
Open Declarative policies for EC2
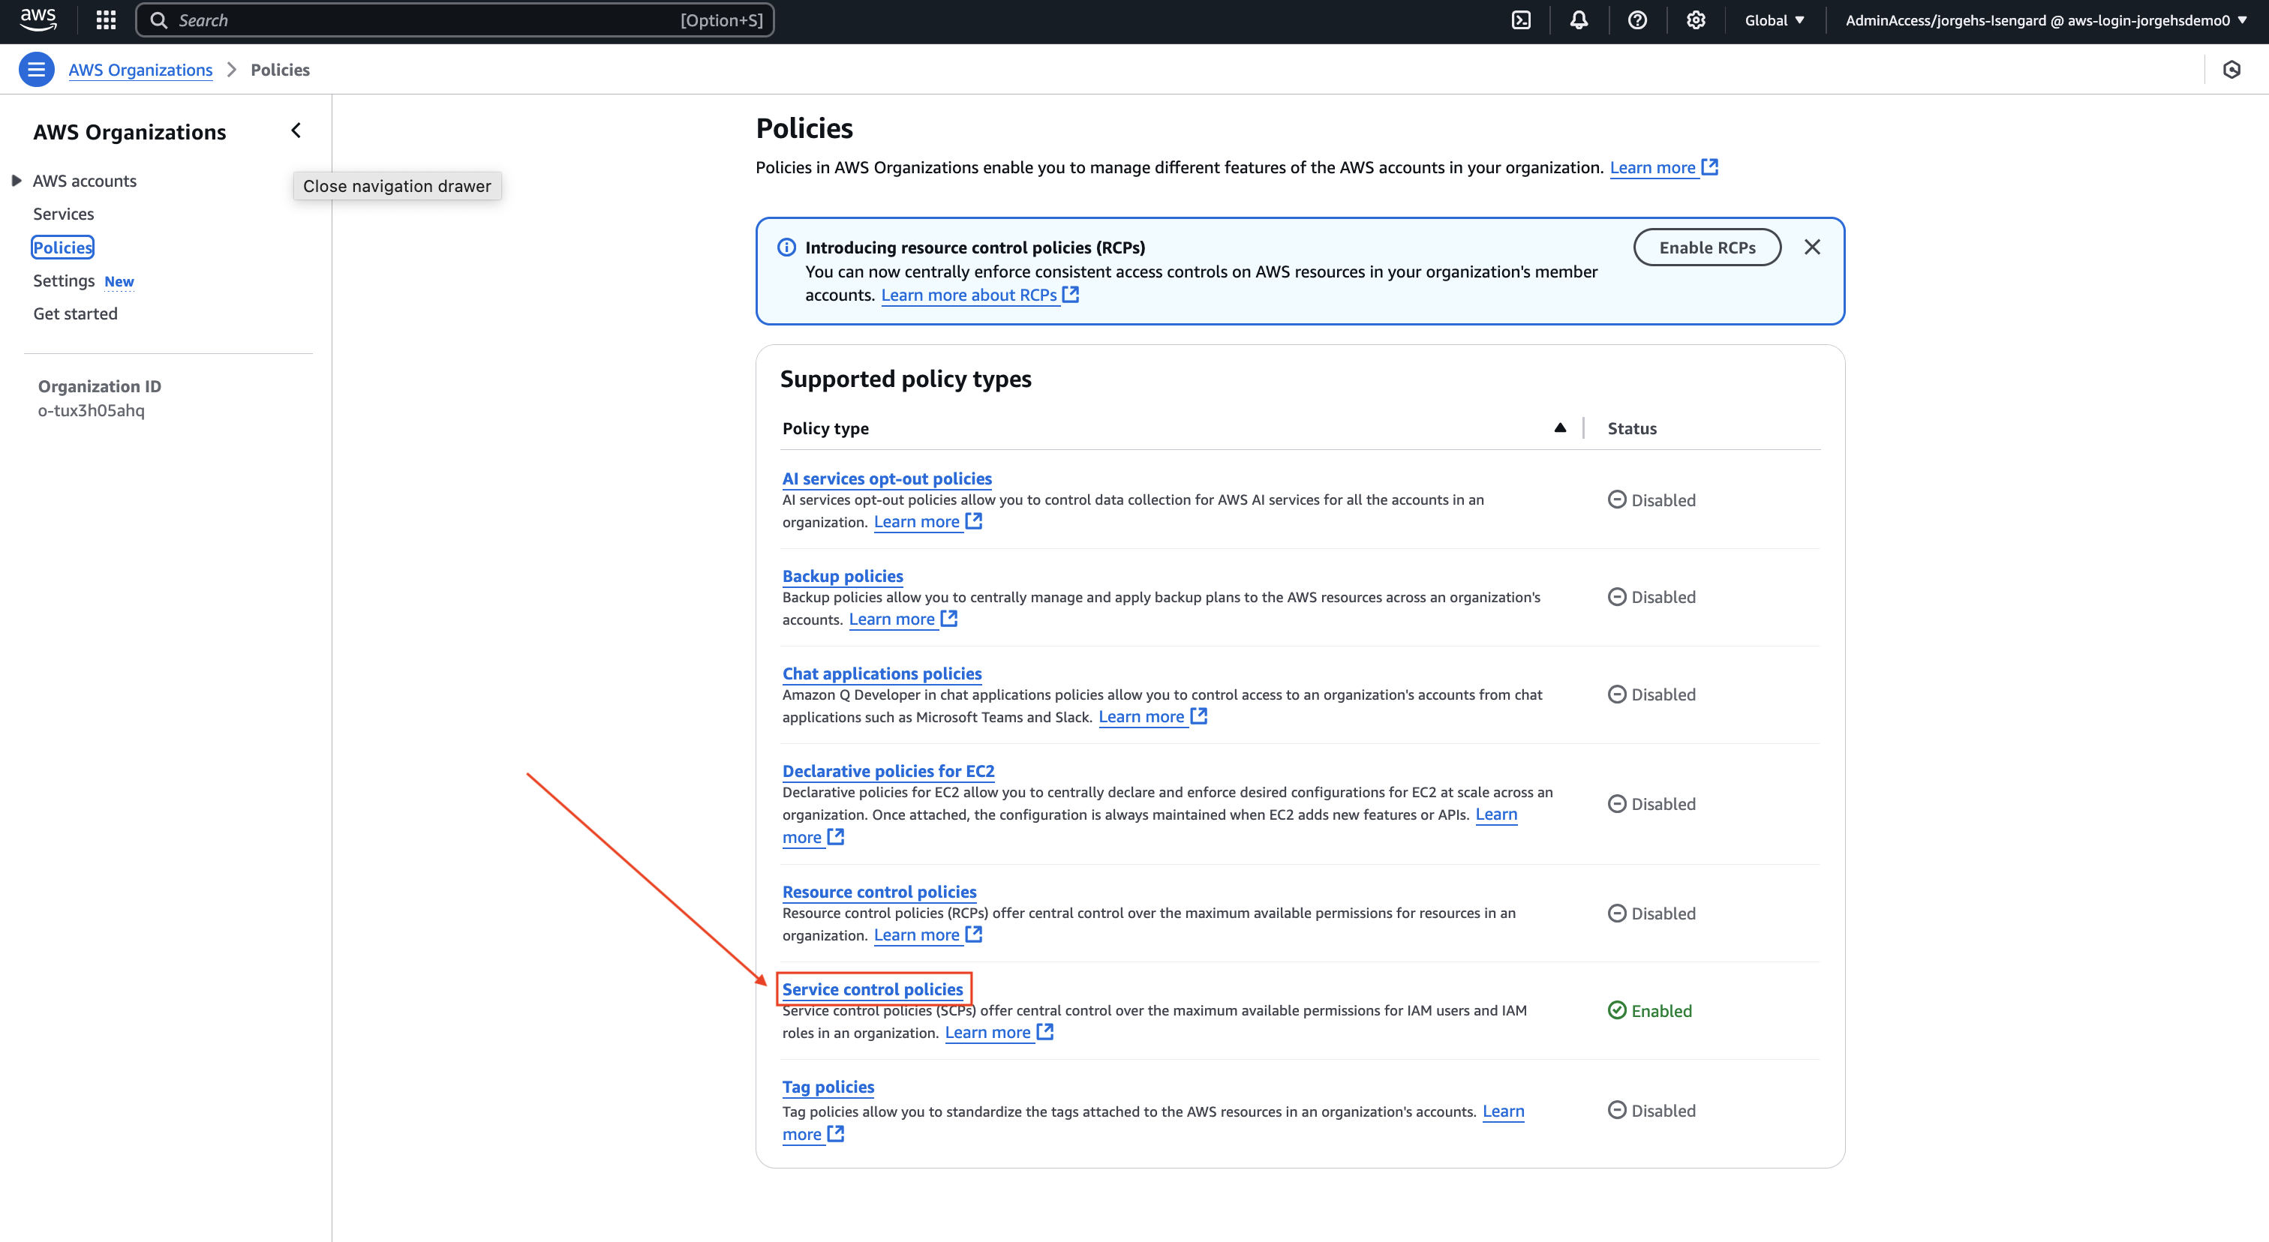click(x=888, y=771)
